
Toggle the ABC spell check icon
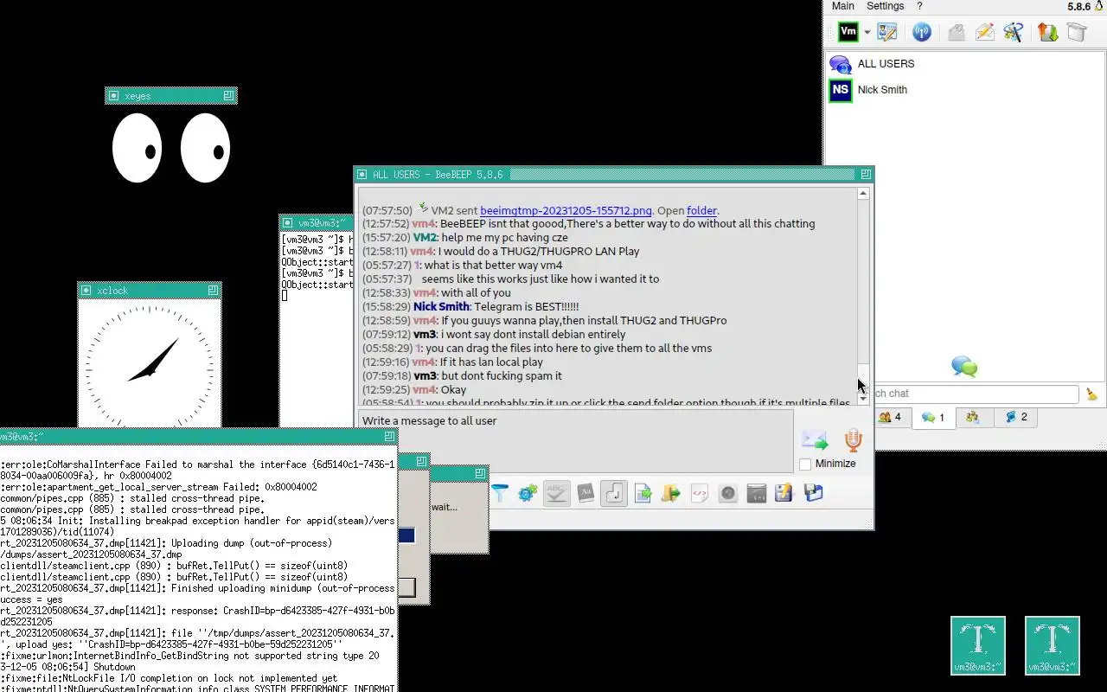click(x=556, y=493)
